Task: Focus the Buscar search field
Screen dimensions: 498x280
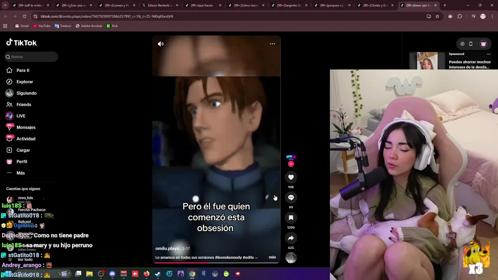Action: (x=31, y=57)
